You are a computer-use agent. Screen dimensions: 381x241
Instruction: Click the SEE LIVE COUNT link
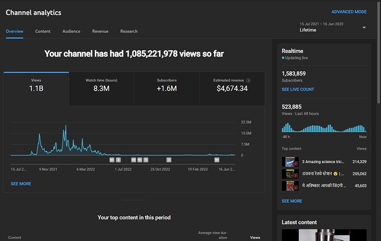pos(298,89)
